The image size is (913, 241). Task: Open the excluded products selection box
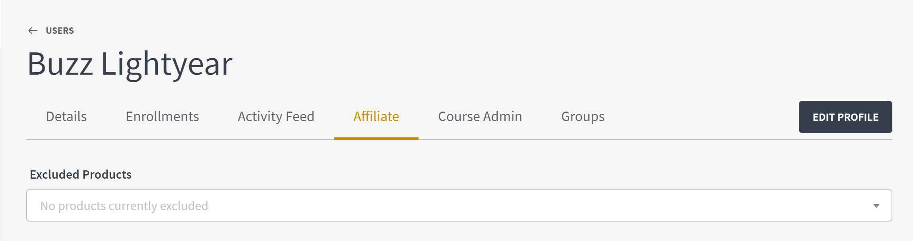pos(459,206)
